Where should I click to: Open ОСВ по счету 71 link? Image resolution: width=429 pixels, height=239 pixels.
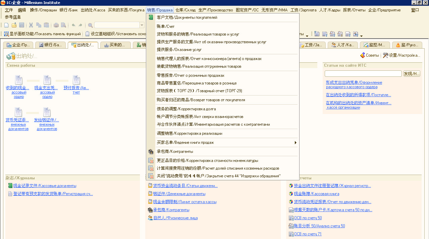[308, 234]
